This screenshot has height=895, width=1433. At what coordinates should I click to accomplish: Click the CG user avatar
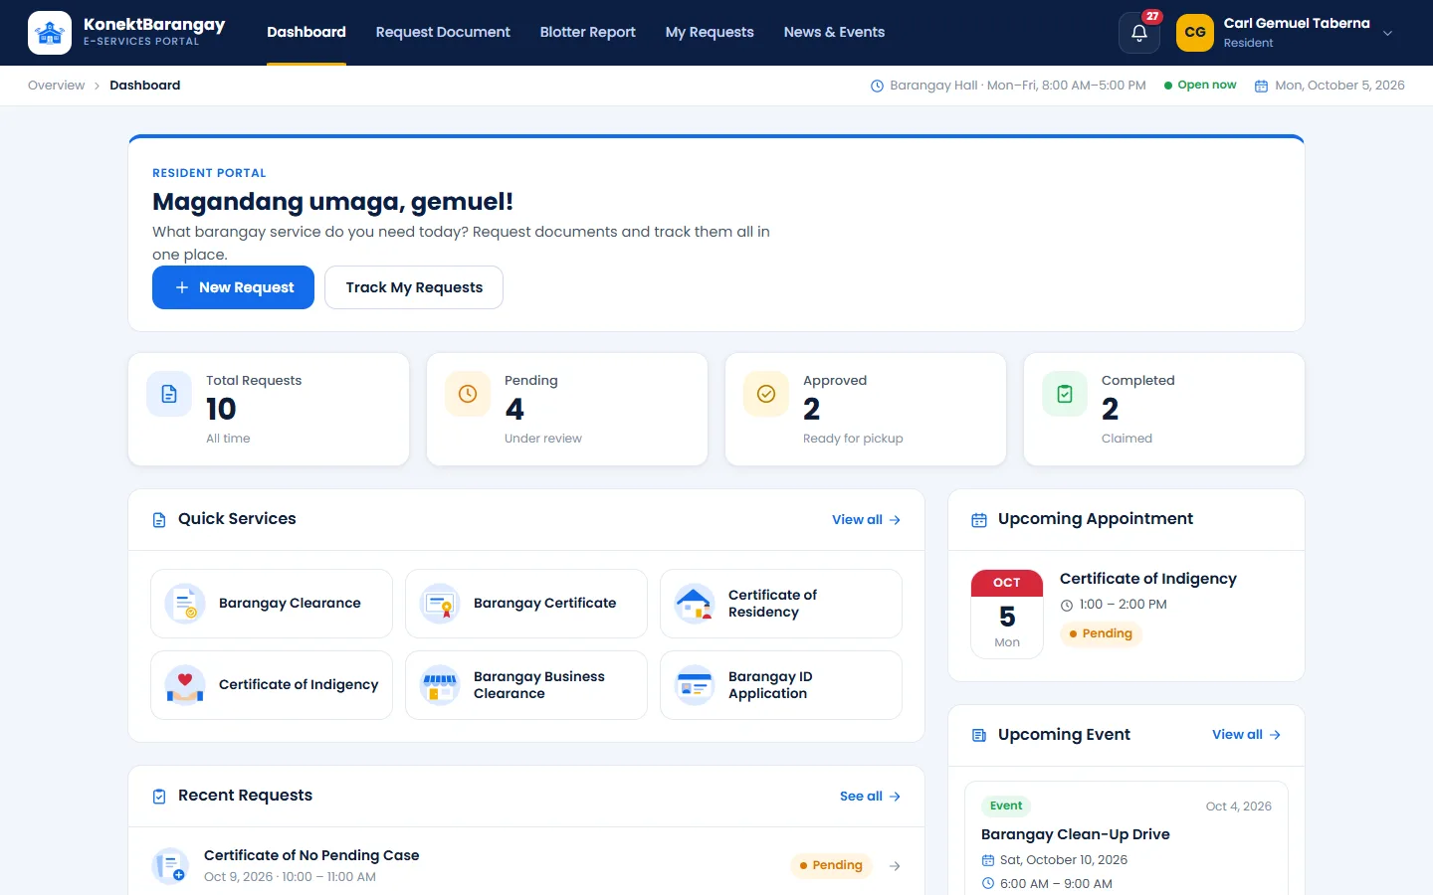pyautogui.click(x=1195, y=33)
